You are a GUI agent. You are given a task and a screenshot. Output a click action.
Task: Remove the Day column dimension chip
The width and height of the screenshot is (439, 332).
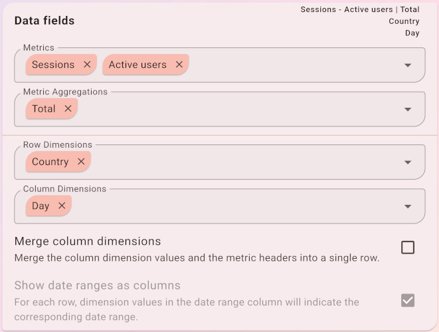click(x=62, y=206)
